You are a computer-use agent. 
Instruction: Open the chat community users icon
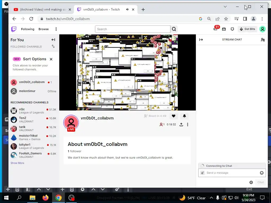coord(263,40)
